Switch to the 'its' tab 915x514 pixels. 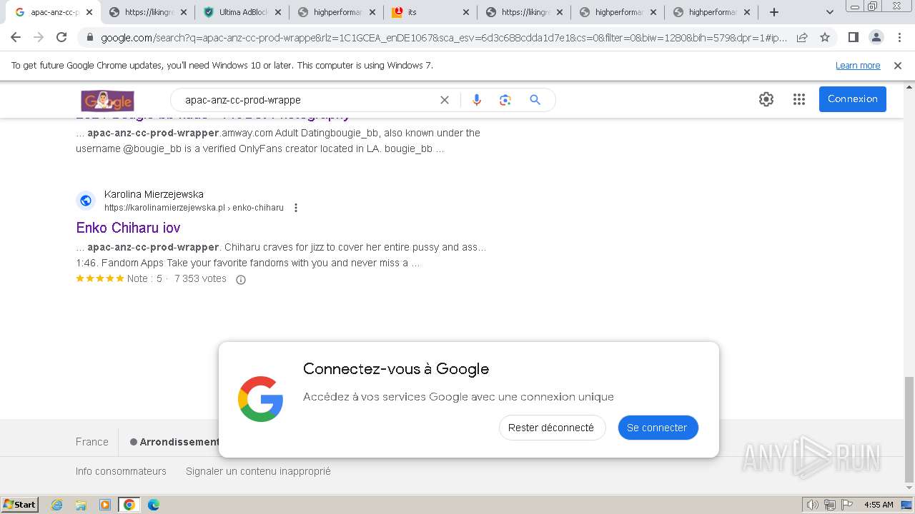point(429,12)
